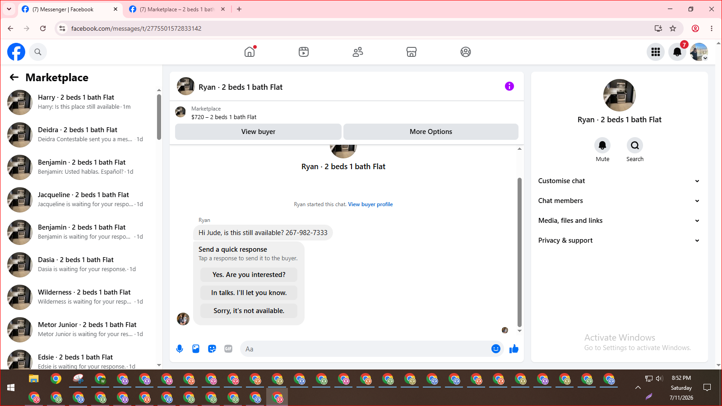
Task: Click the Aa message input field
Action: [366, 349]
